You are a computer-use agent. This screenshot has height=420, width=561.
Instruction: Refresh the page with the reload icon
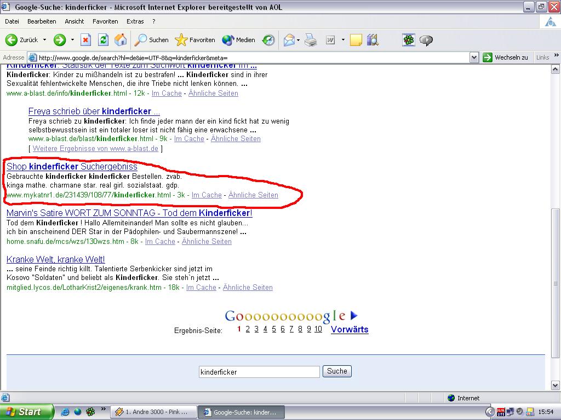click(103, 40)
